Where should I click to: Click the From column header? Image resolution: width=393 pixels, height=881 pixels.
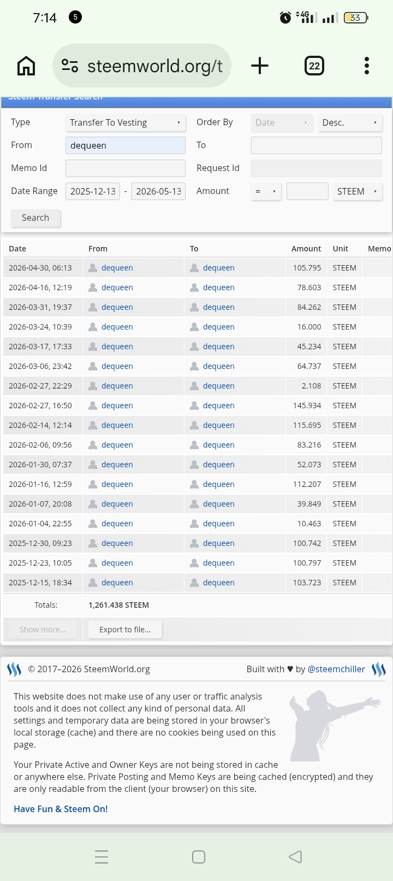pyautogui.click(x=98, y=249)
